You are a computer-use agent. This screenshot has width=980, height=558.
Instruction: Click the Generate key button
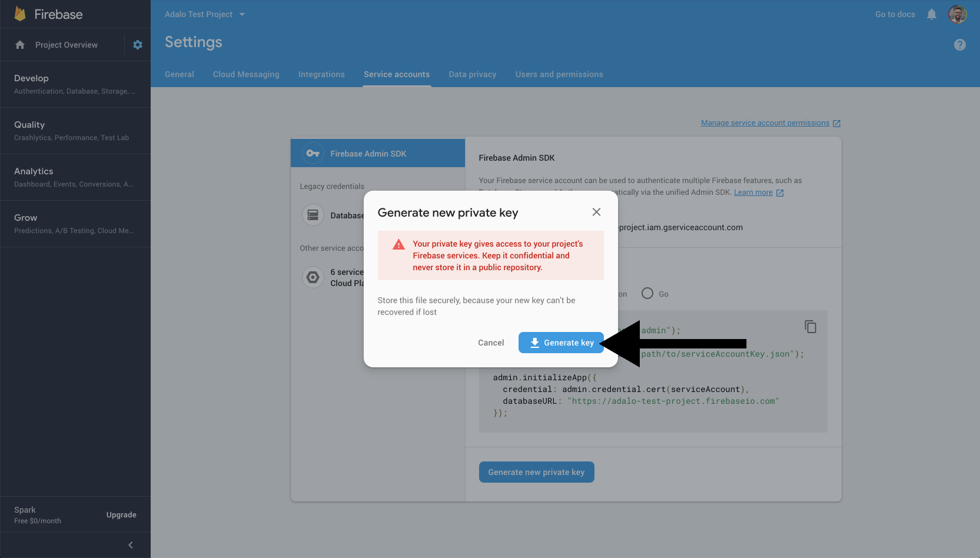561,343
